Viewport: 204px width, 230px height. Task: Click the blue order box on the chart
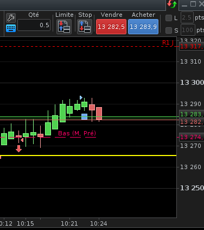tap(84, 116)
